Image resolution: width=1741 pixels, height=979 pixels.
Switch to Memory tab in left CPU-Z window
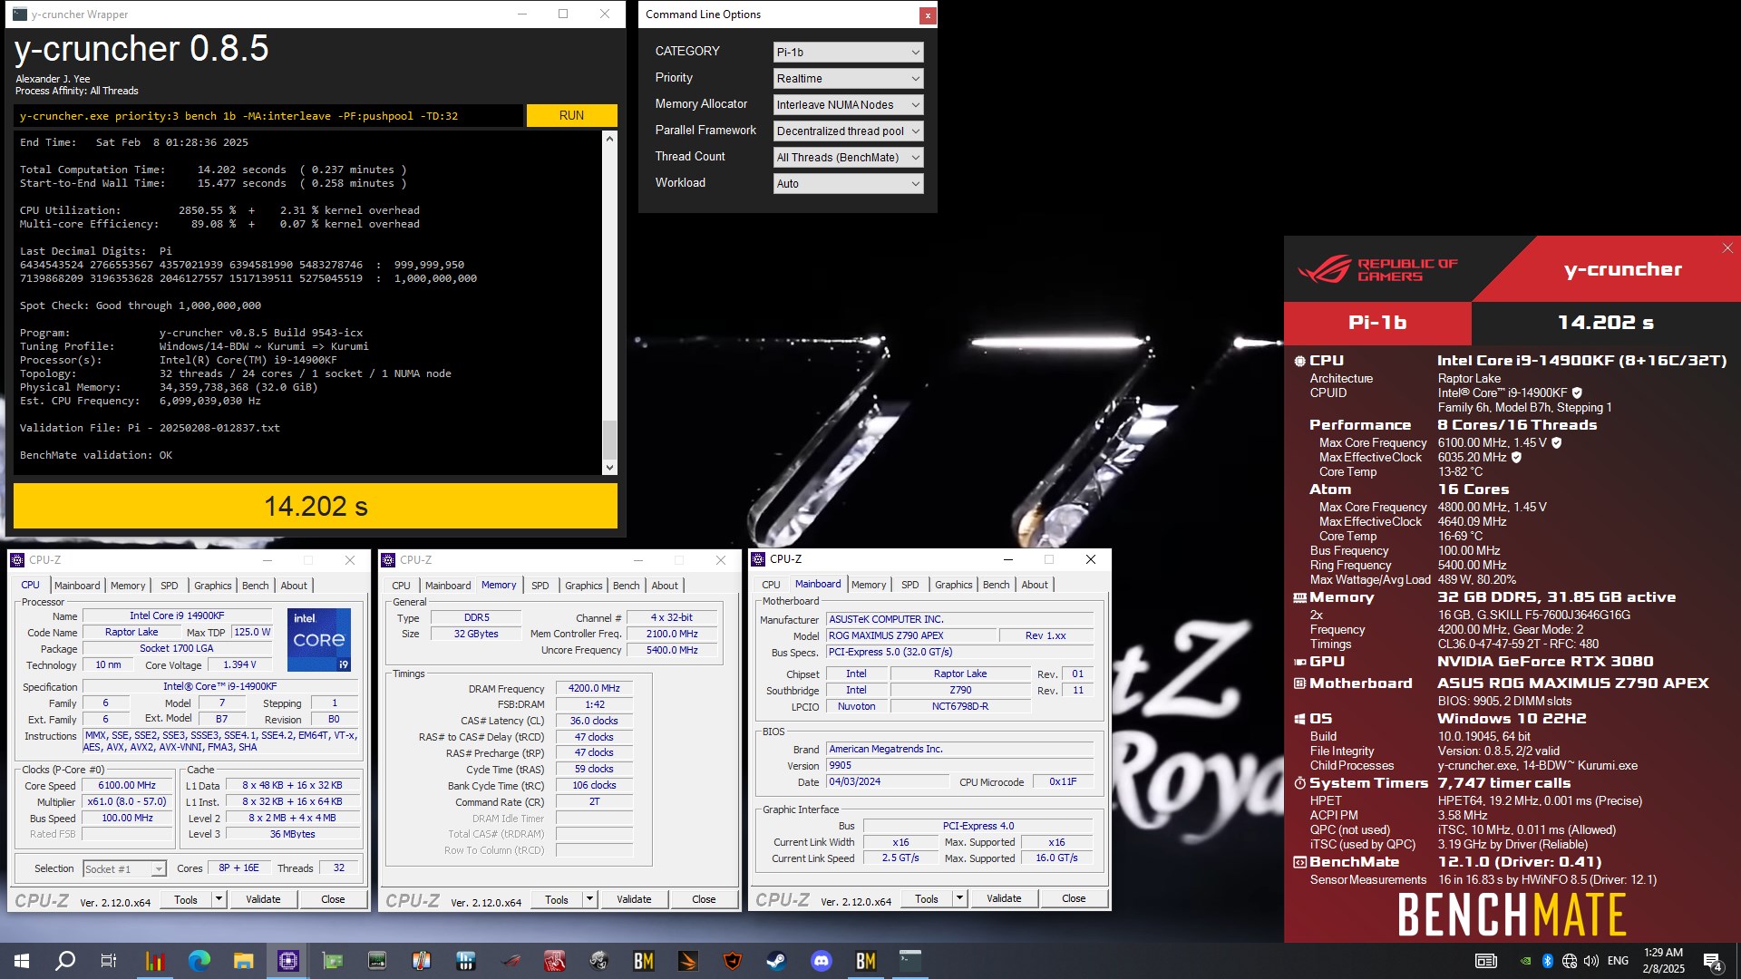(x=128, y=586)
